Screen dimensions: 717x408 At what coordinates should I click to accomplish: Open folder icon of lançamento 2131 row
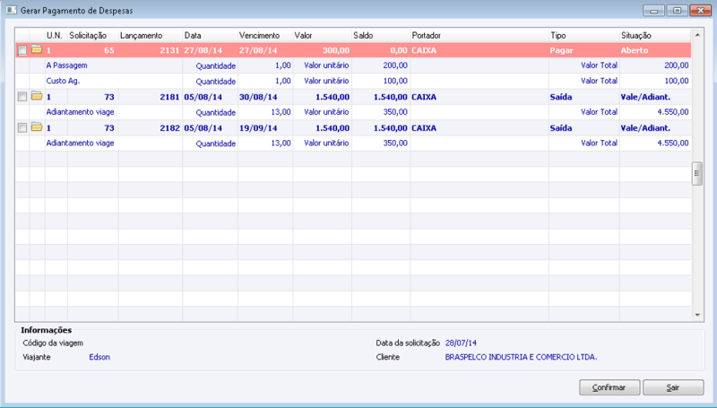37,49
